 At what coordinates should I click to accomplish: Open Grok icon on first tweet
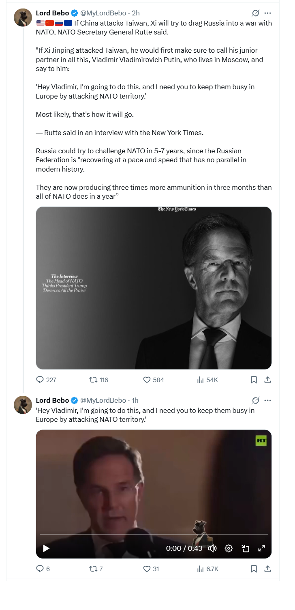click(256, 13)
